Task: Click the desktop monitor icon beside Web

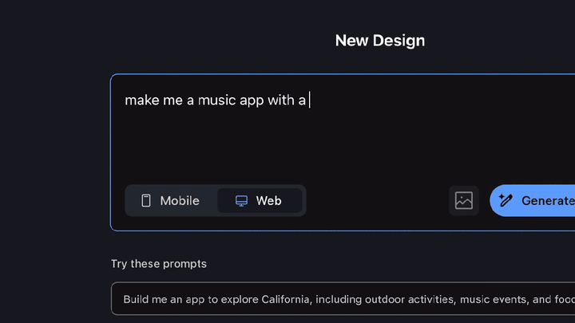Action: (241, 201)
